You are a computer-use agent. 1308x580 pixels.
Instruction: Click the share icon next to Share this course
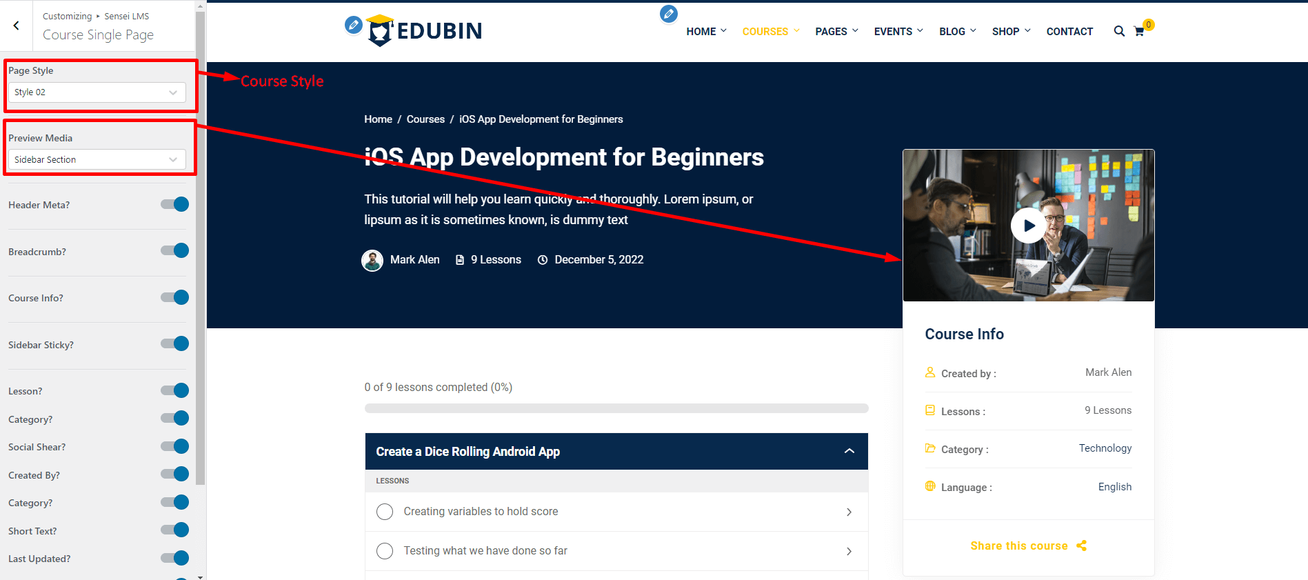(1081, 546)
